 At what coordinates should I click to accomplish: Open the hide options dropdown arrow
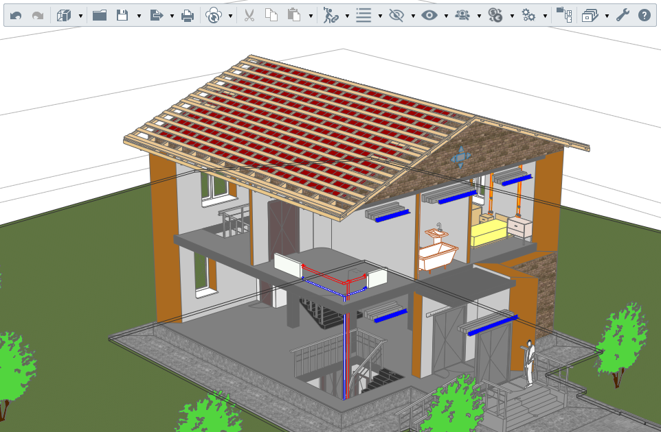tap(413, 16)
